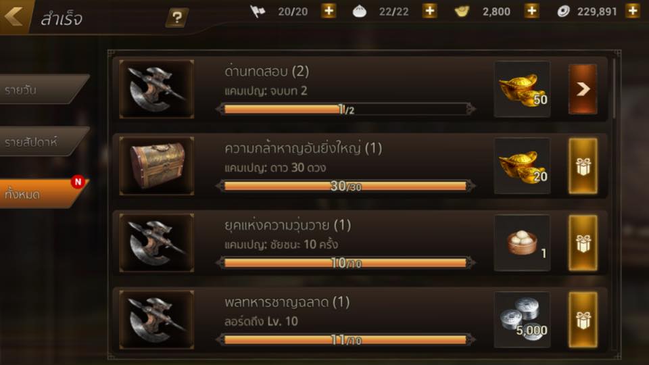The image size is (649, 365).
Task: Tap the 5,000 silver coin reward
Action: [x=523, y=320]
